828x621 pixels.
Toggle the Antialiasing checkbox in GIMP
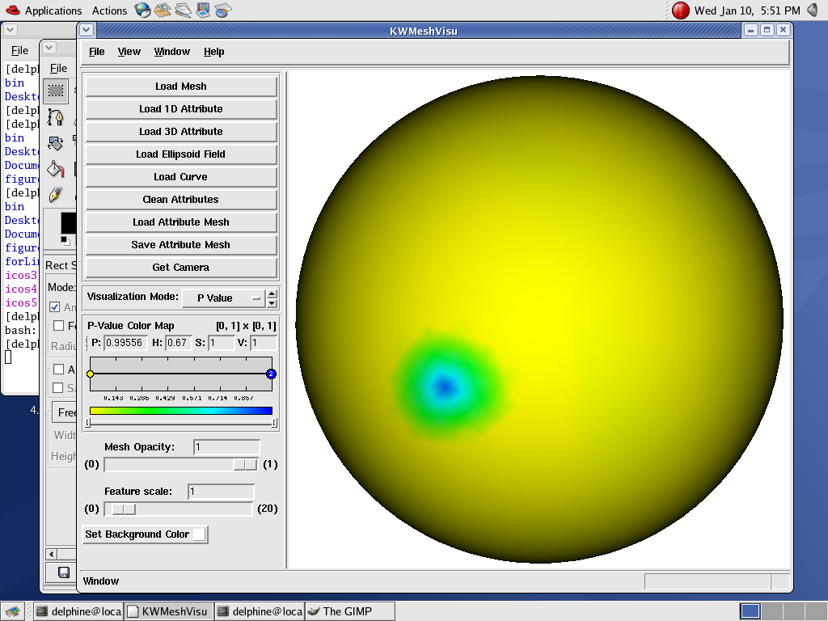pos(55,307)
